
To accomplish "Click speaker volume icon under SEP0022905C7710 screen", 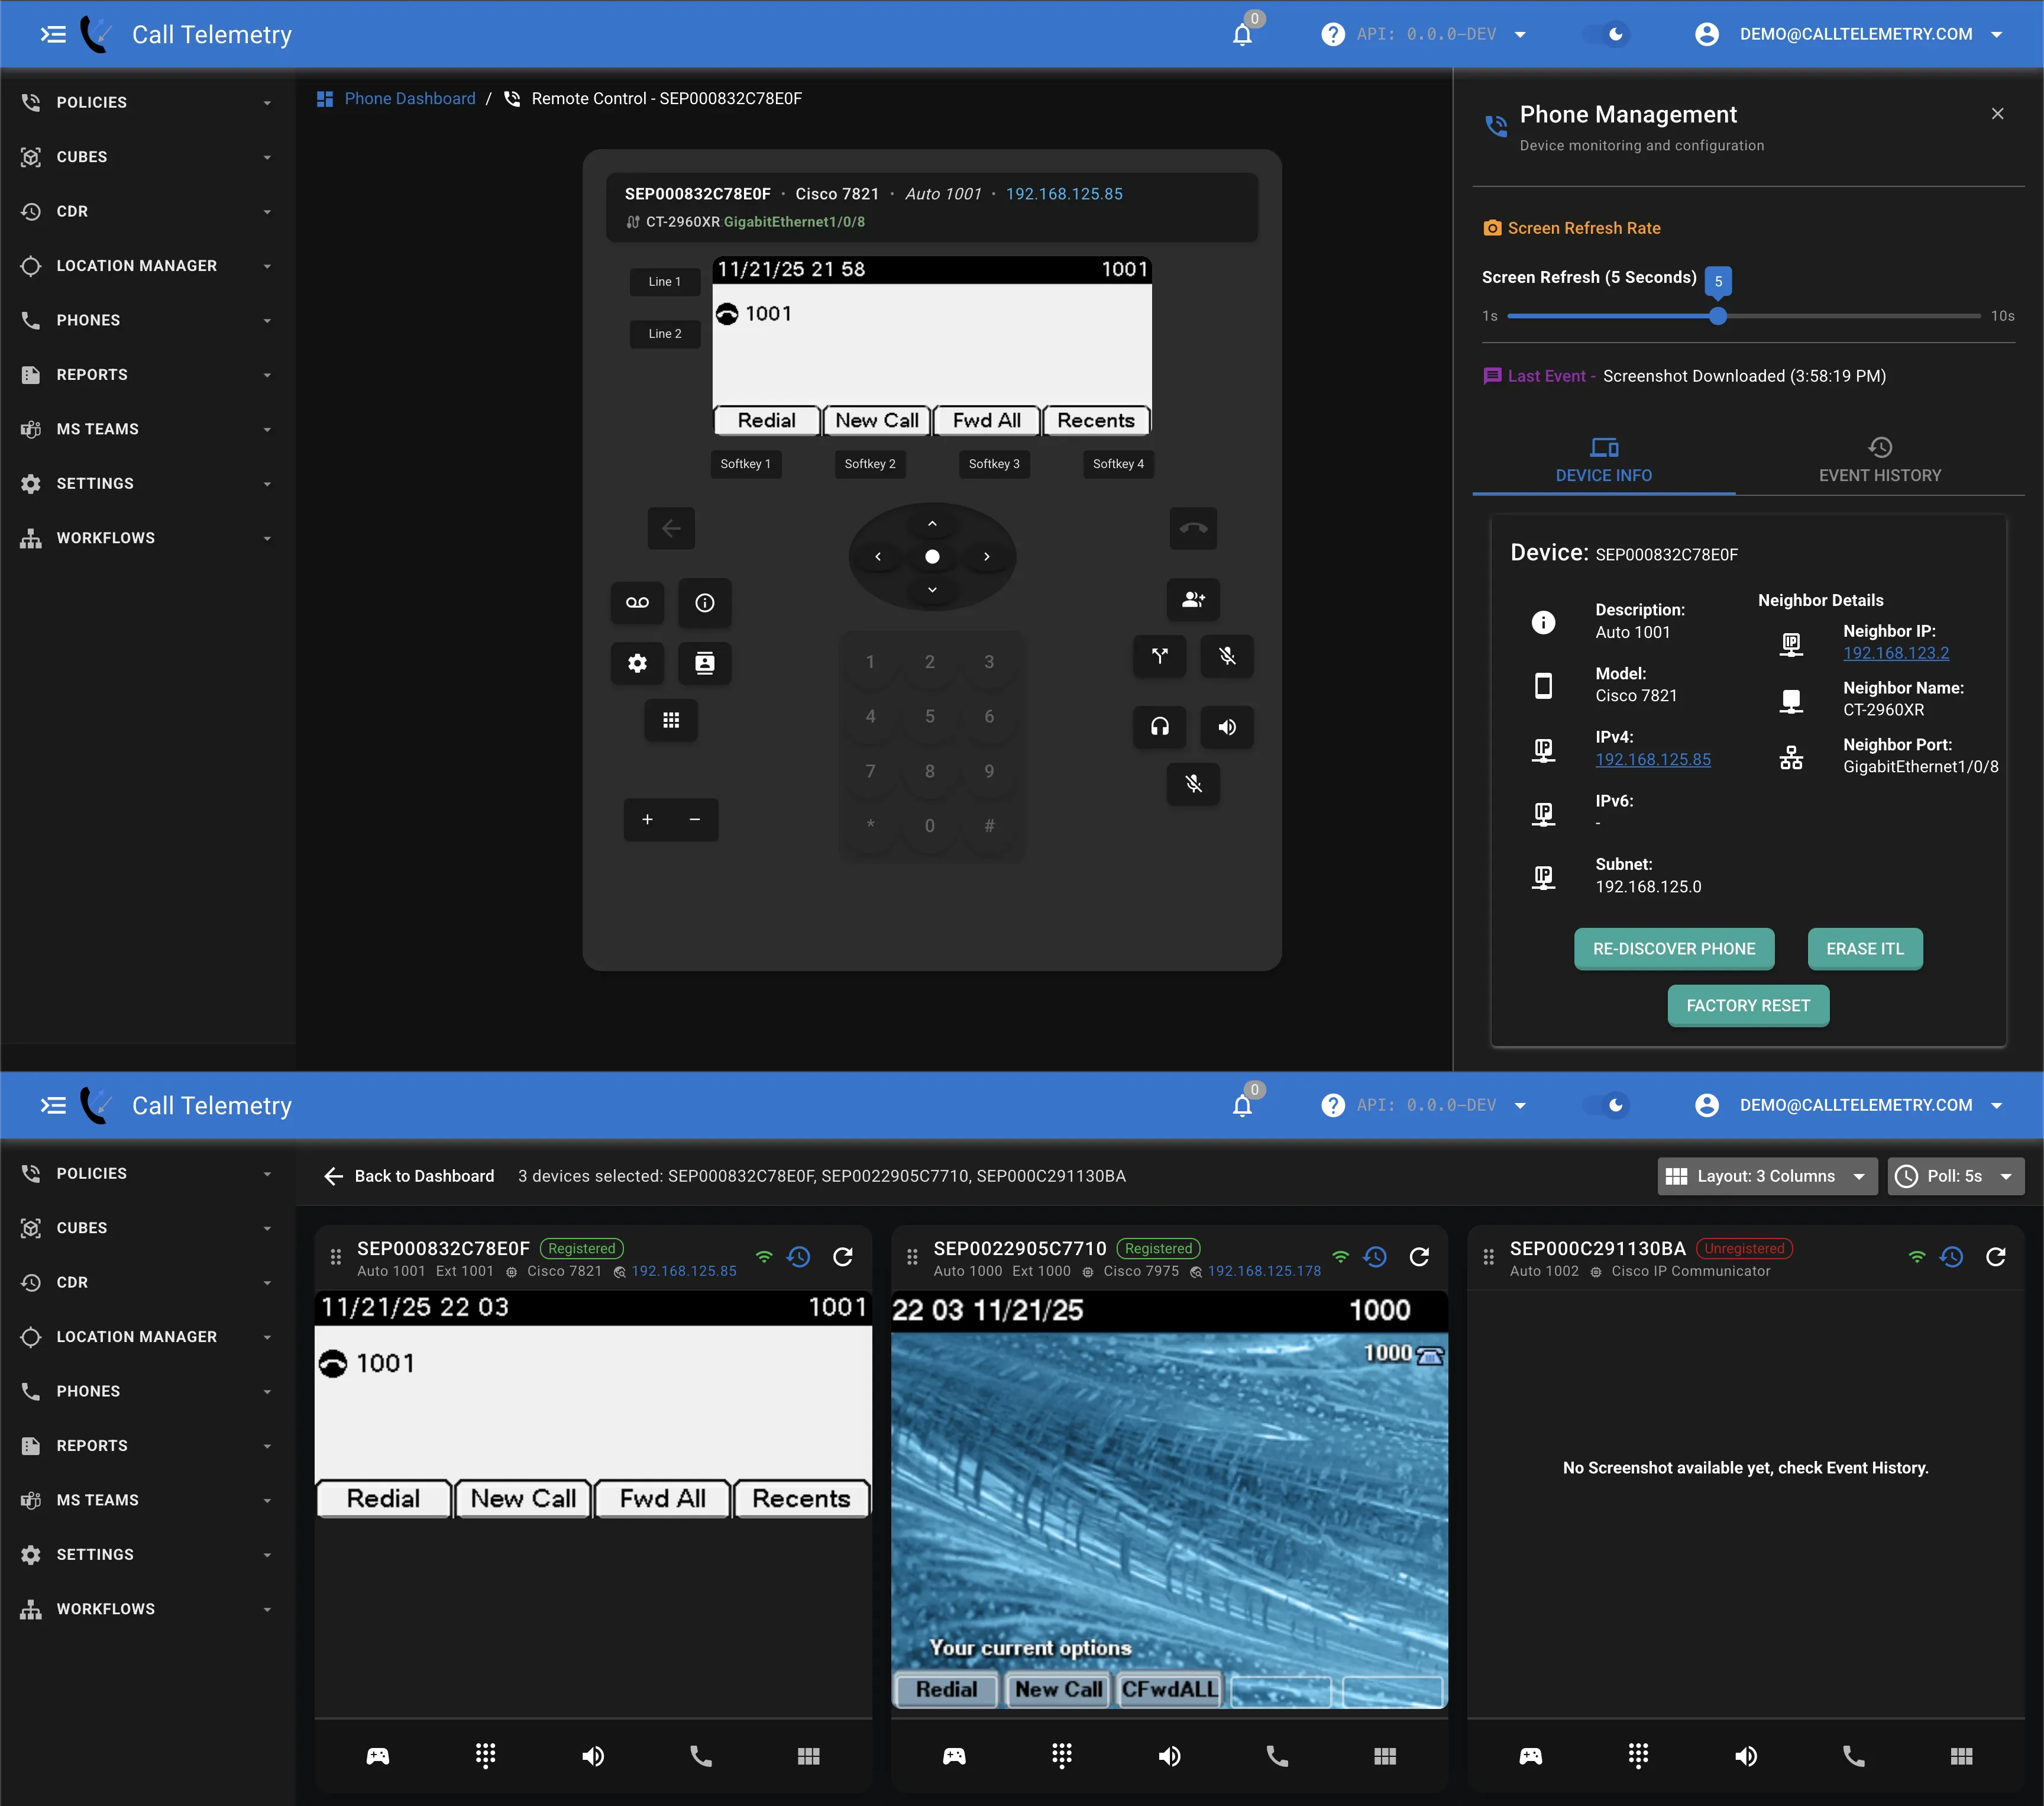I will (1169, 1756).
